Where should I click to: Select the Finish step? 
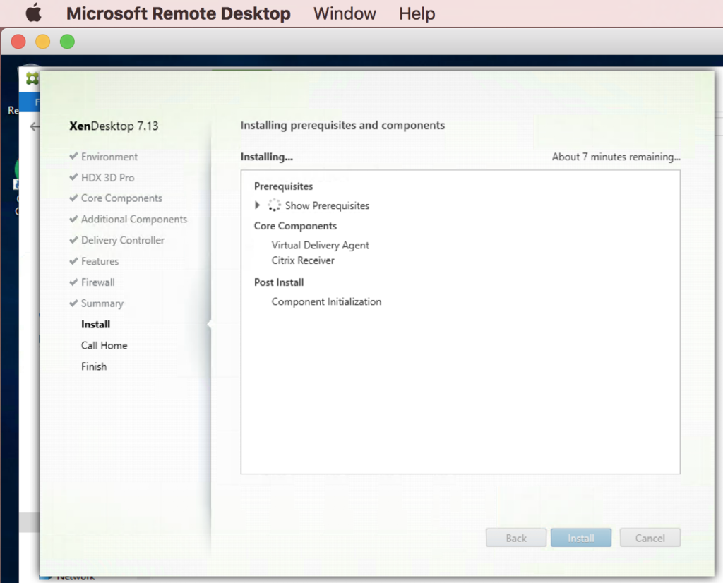pyautogui.click(x=94, y=366)
